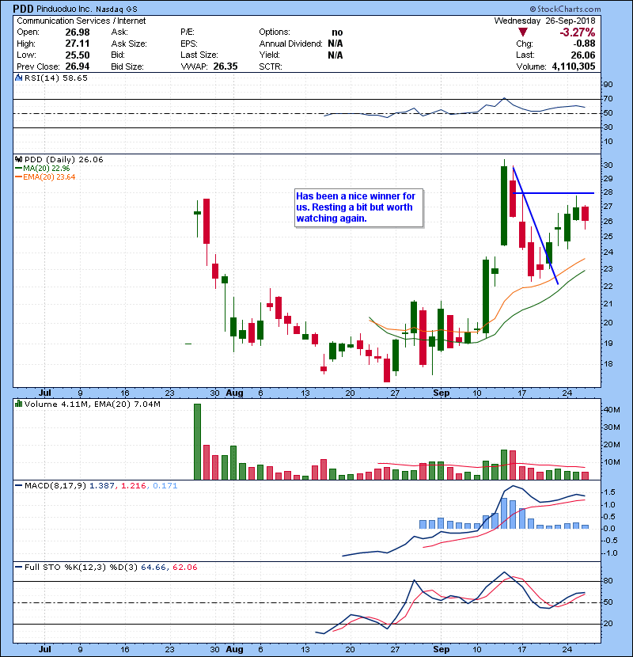Click the 70 level label on the RSI axis
633x657 pixels.
608,99
